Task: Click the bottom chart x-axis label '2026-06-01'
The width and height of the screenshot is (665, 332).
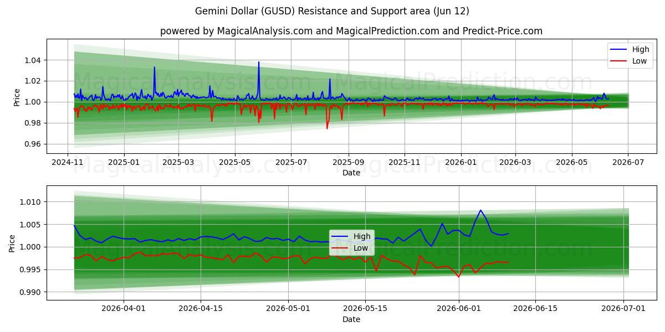Action: pyautogui.click(x=459, y=309)
